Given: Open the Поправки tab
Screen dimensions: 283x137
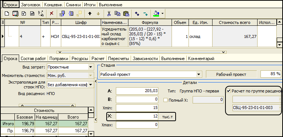Looking at the screenshot, I should tap(59, 59).
